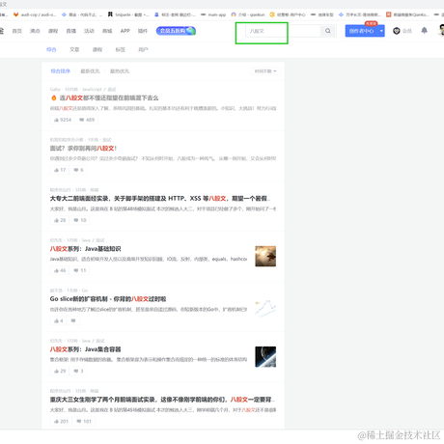Open article 大专大二前端面经实录
Viewport: 444px width, 444px height.
coord(160,199)
